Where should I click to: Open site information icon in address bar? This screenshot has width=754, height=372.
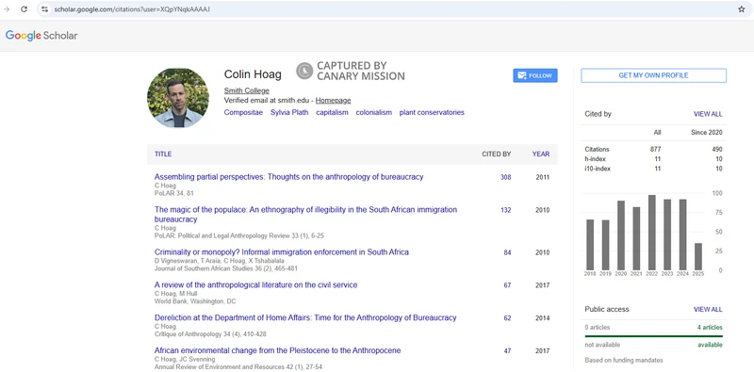point(44,9)
